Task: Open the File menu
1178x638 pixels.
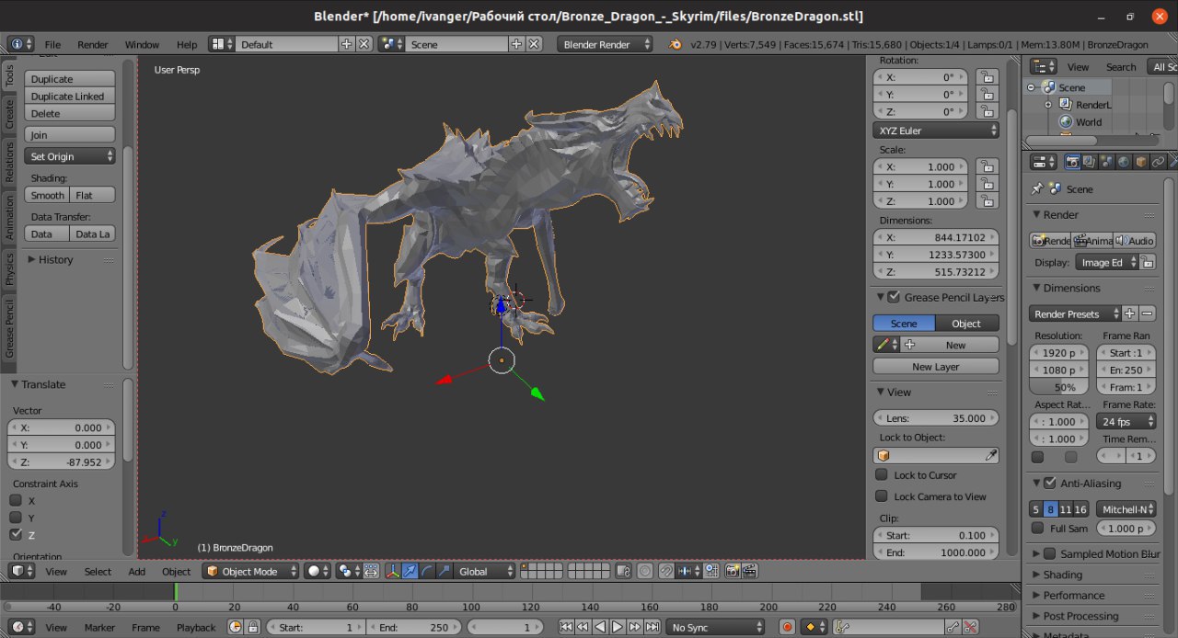Action: [52, 44]
